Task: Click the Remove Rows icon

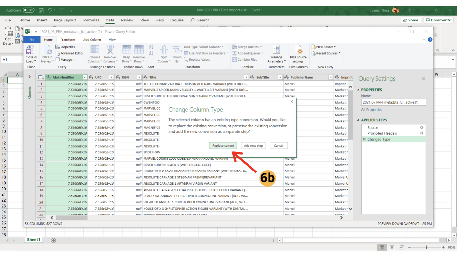Action: 139,49
